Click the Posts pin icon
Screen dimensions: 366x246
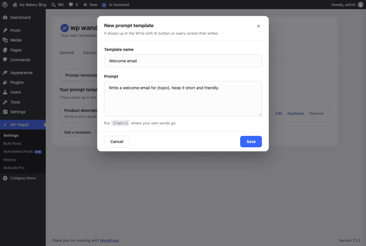point(5,30)
